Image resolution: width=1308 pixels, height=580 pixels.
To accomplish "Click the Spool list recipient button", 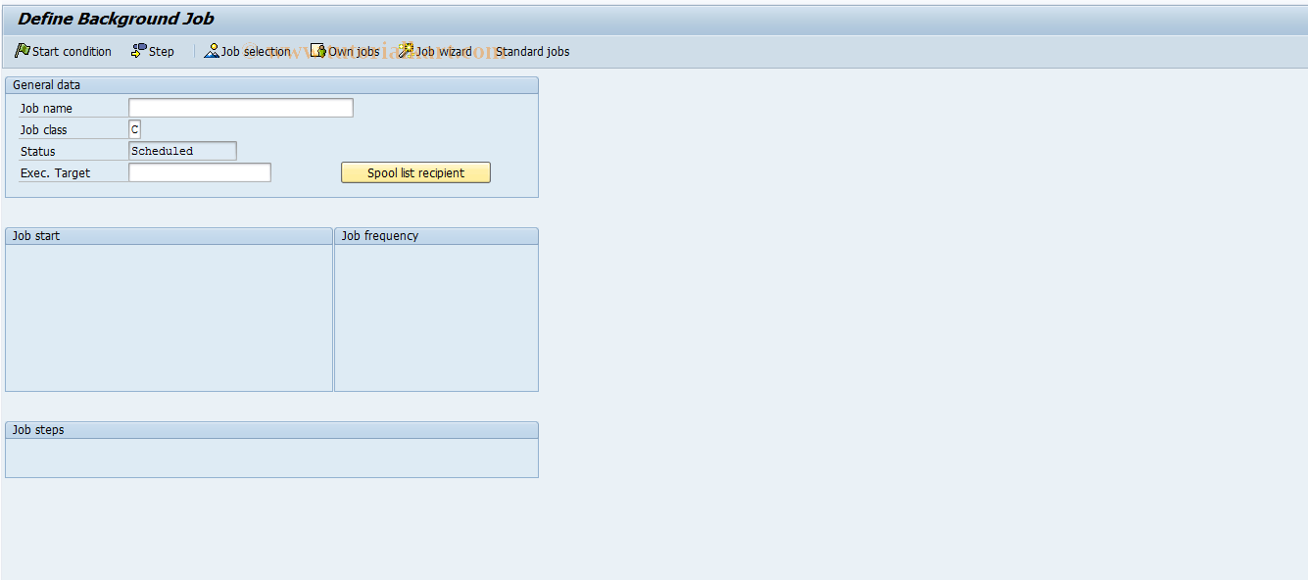I will tap(415, 172).
